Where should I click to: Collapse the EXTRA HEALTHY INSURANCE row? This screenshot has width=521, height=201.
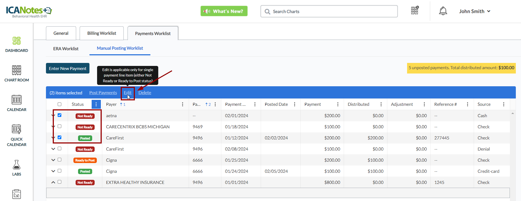point(53,182)
